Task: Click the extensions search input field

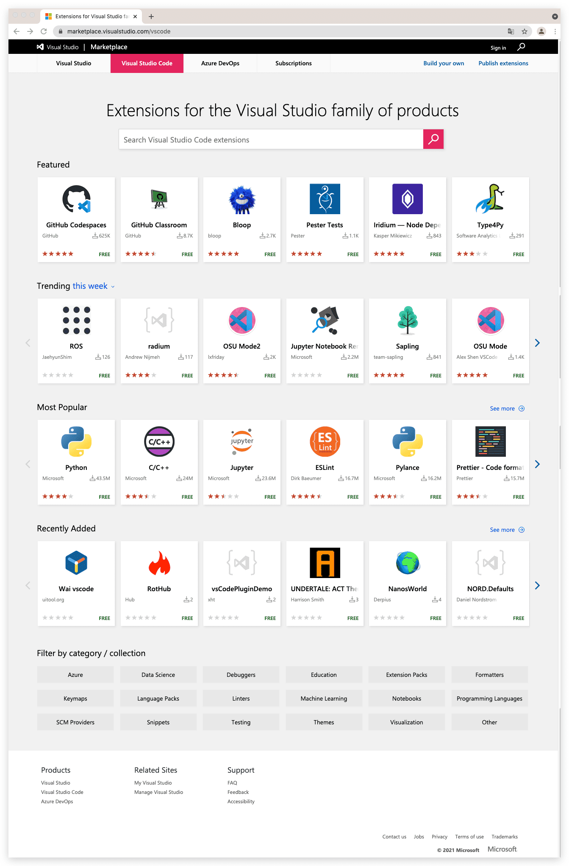Action: [271, 139]
